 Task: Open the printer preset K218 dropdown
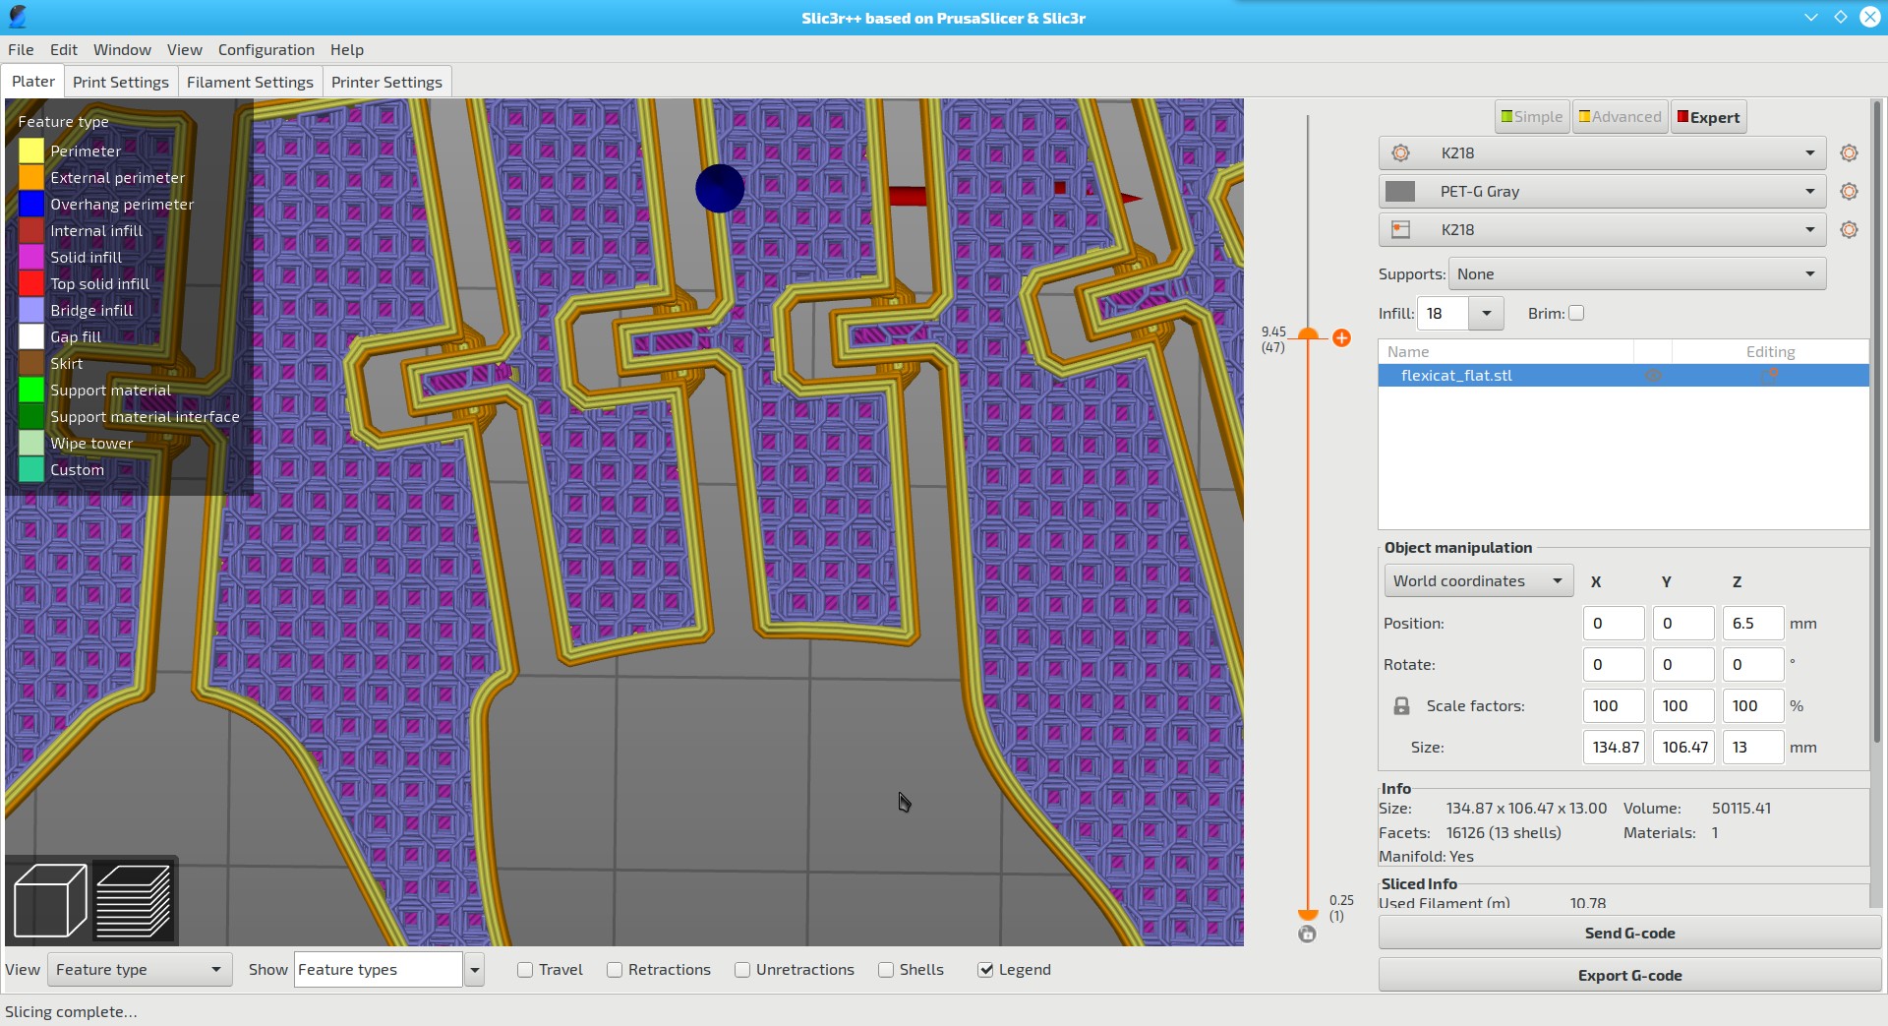tap(1603, 230)
